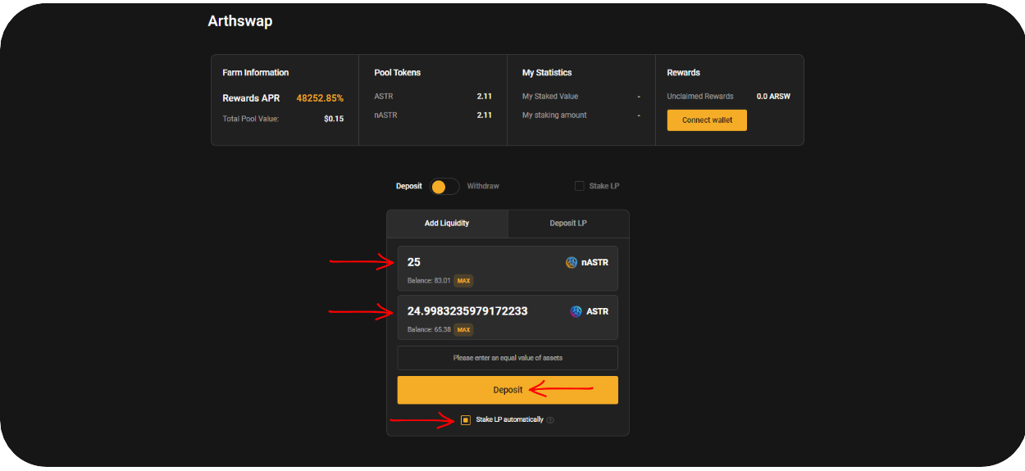Screen dimensions: 1025x471
Task: Switch to the Add Liquidity tab
Action: (x=447, y=224)
